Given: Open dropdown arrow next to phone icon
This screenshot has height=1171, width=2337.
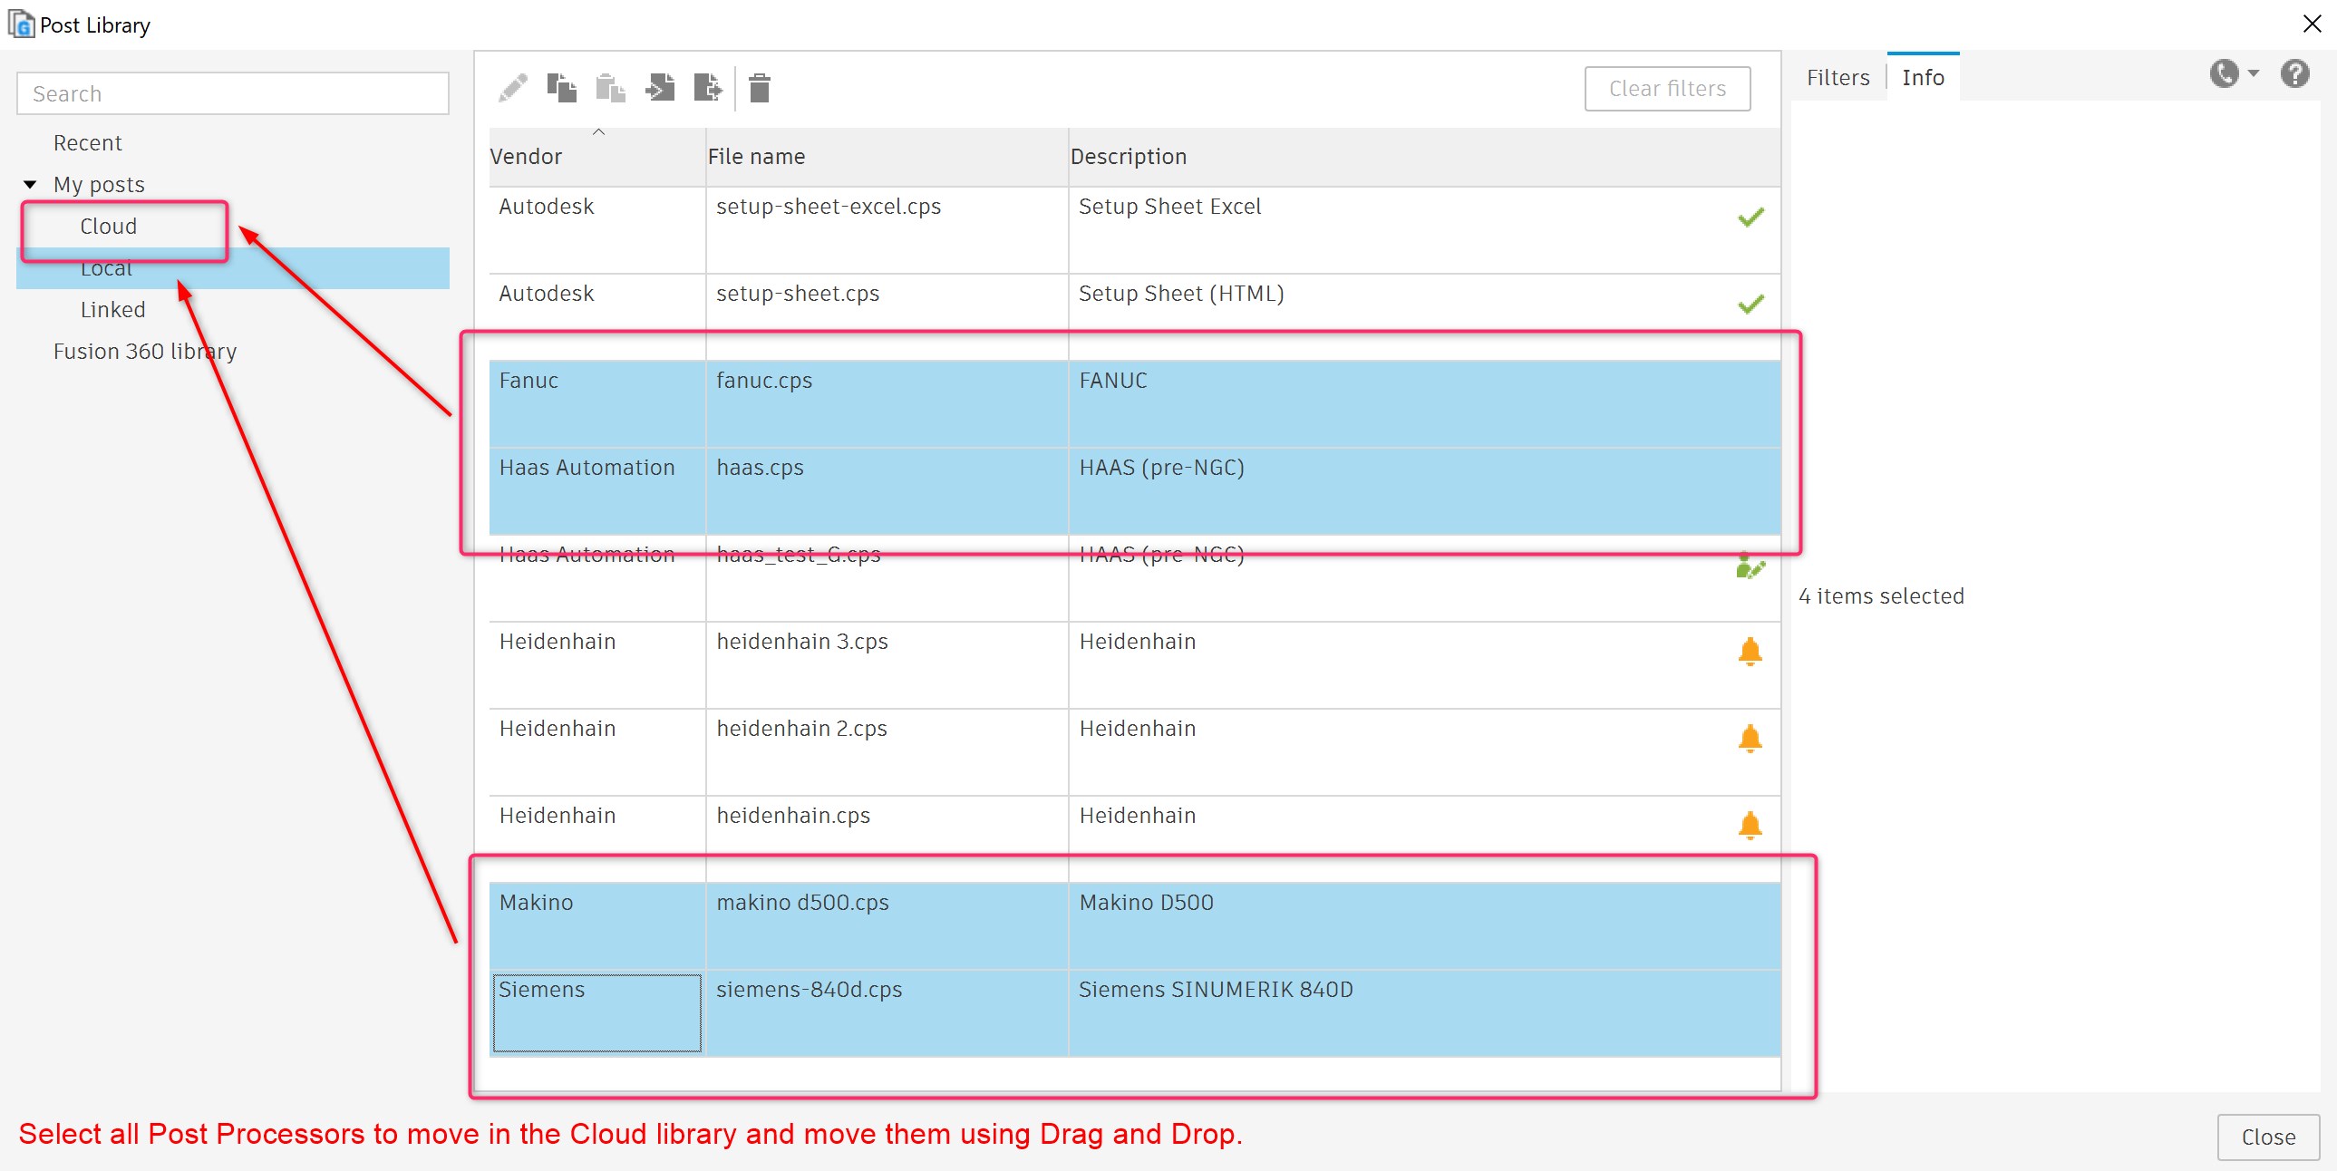Looking at the screenshot, I should 2254,73.
